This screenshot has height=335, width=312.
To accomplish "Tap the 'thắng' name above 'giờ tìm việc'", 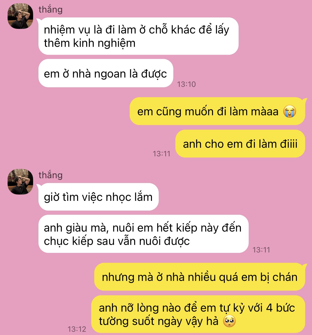I will pos(50,175).
